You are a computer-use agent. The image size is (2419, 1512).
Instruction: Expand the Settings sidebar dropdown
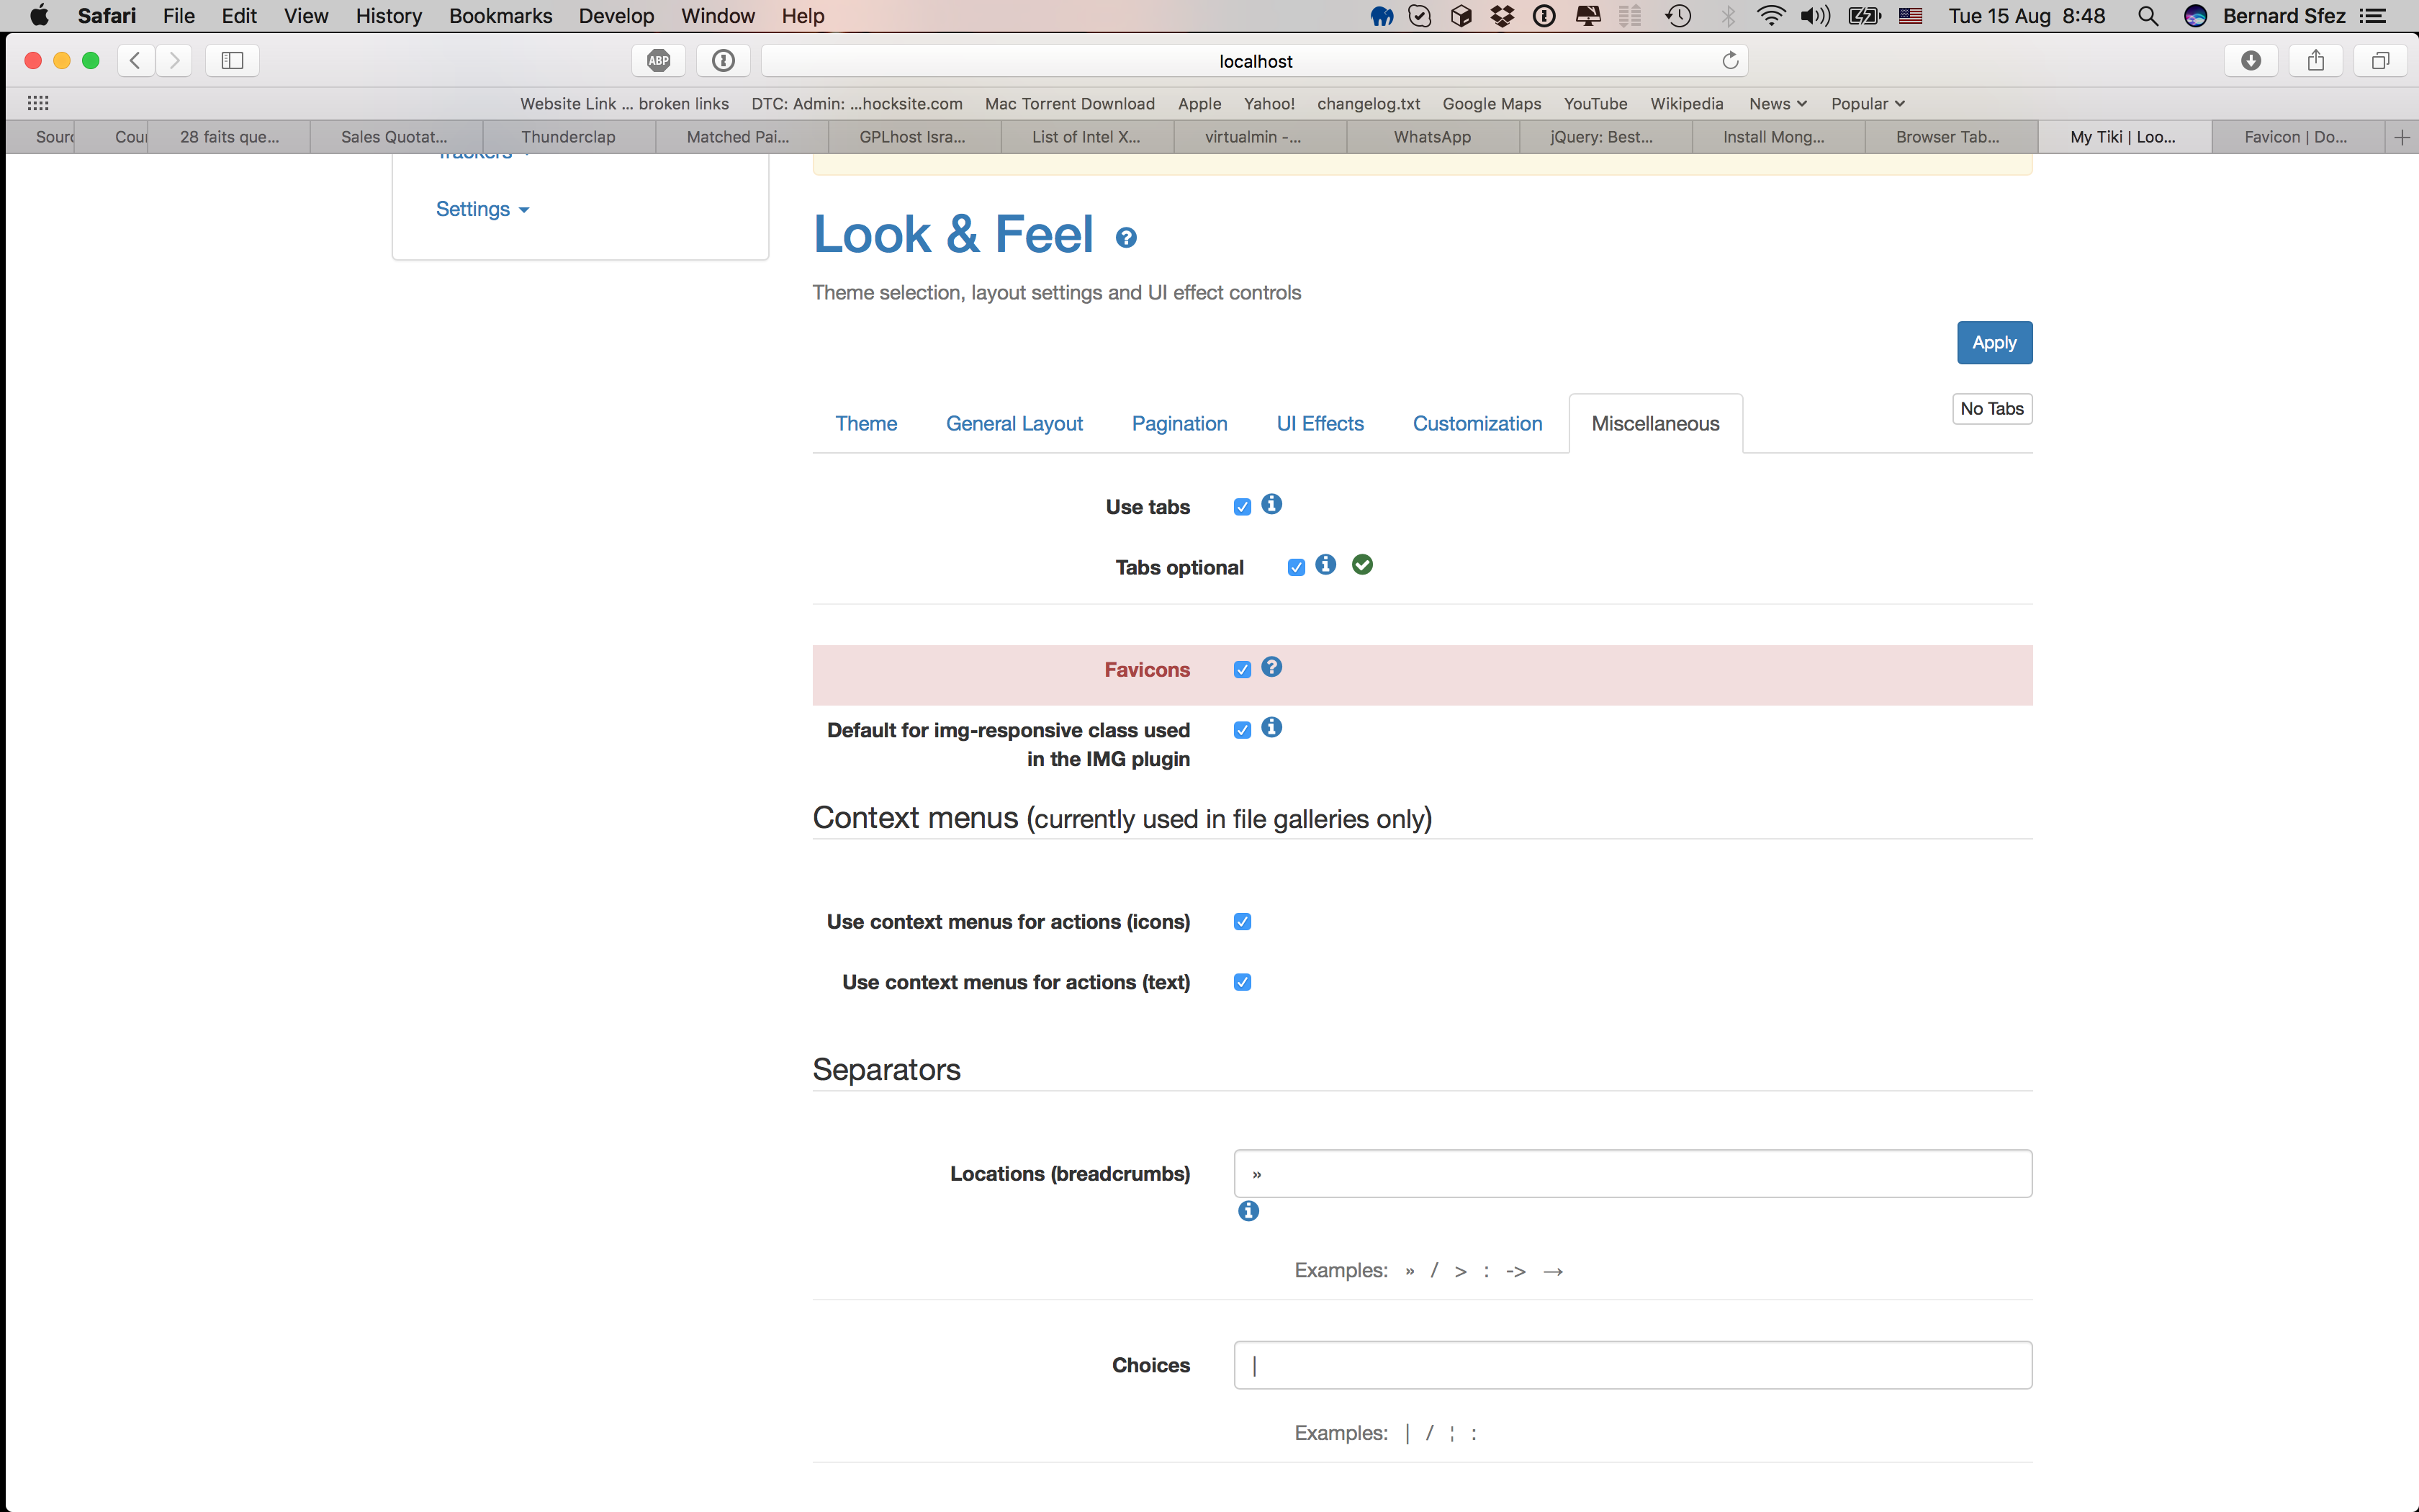[x=483, y=209]
